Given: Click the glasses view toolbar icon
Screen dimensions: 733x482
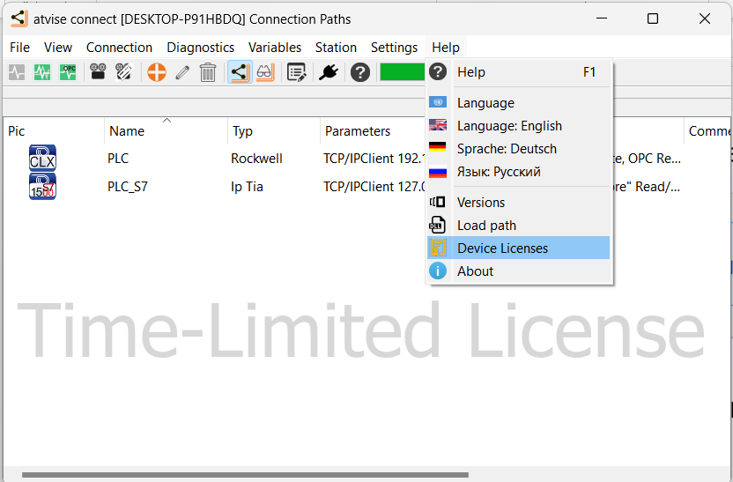Looking at the screenshot, I should pyautogui.click(x=265, y=72).
